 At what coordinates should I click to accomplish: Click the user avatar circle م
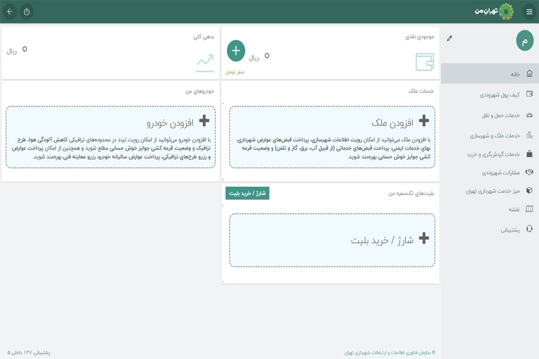(525, 41)
